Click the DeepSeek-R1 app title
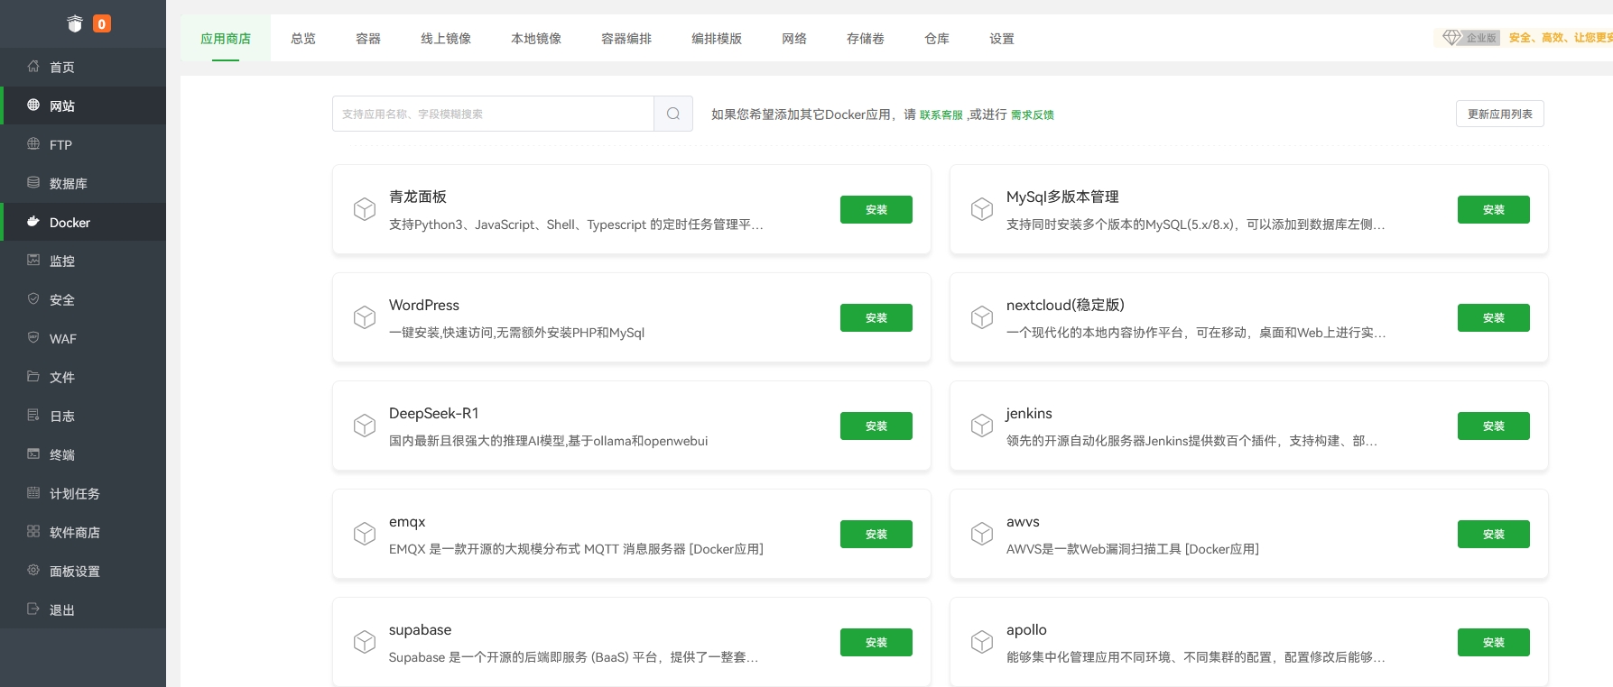This screenshot has height=687, width=1613. [x=434, y=413]
